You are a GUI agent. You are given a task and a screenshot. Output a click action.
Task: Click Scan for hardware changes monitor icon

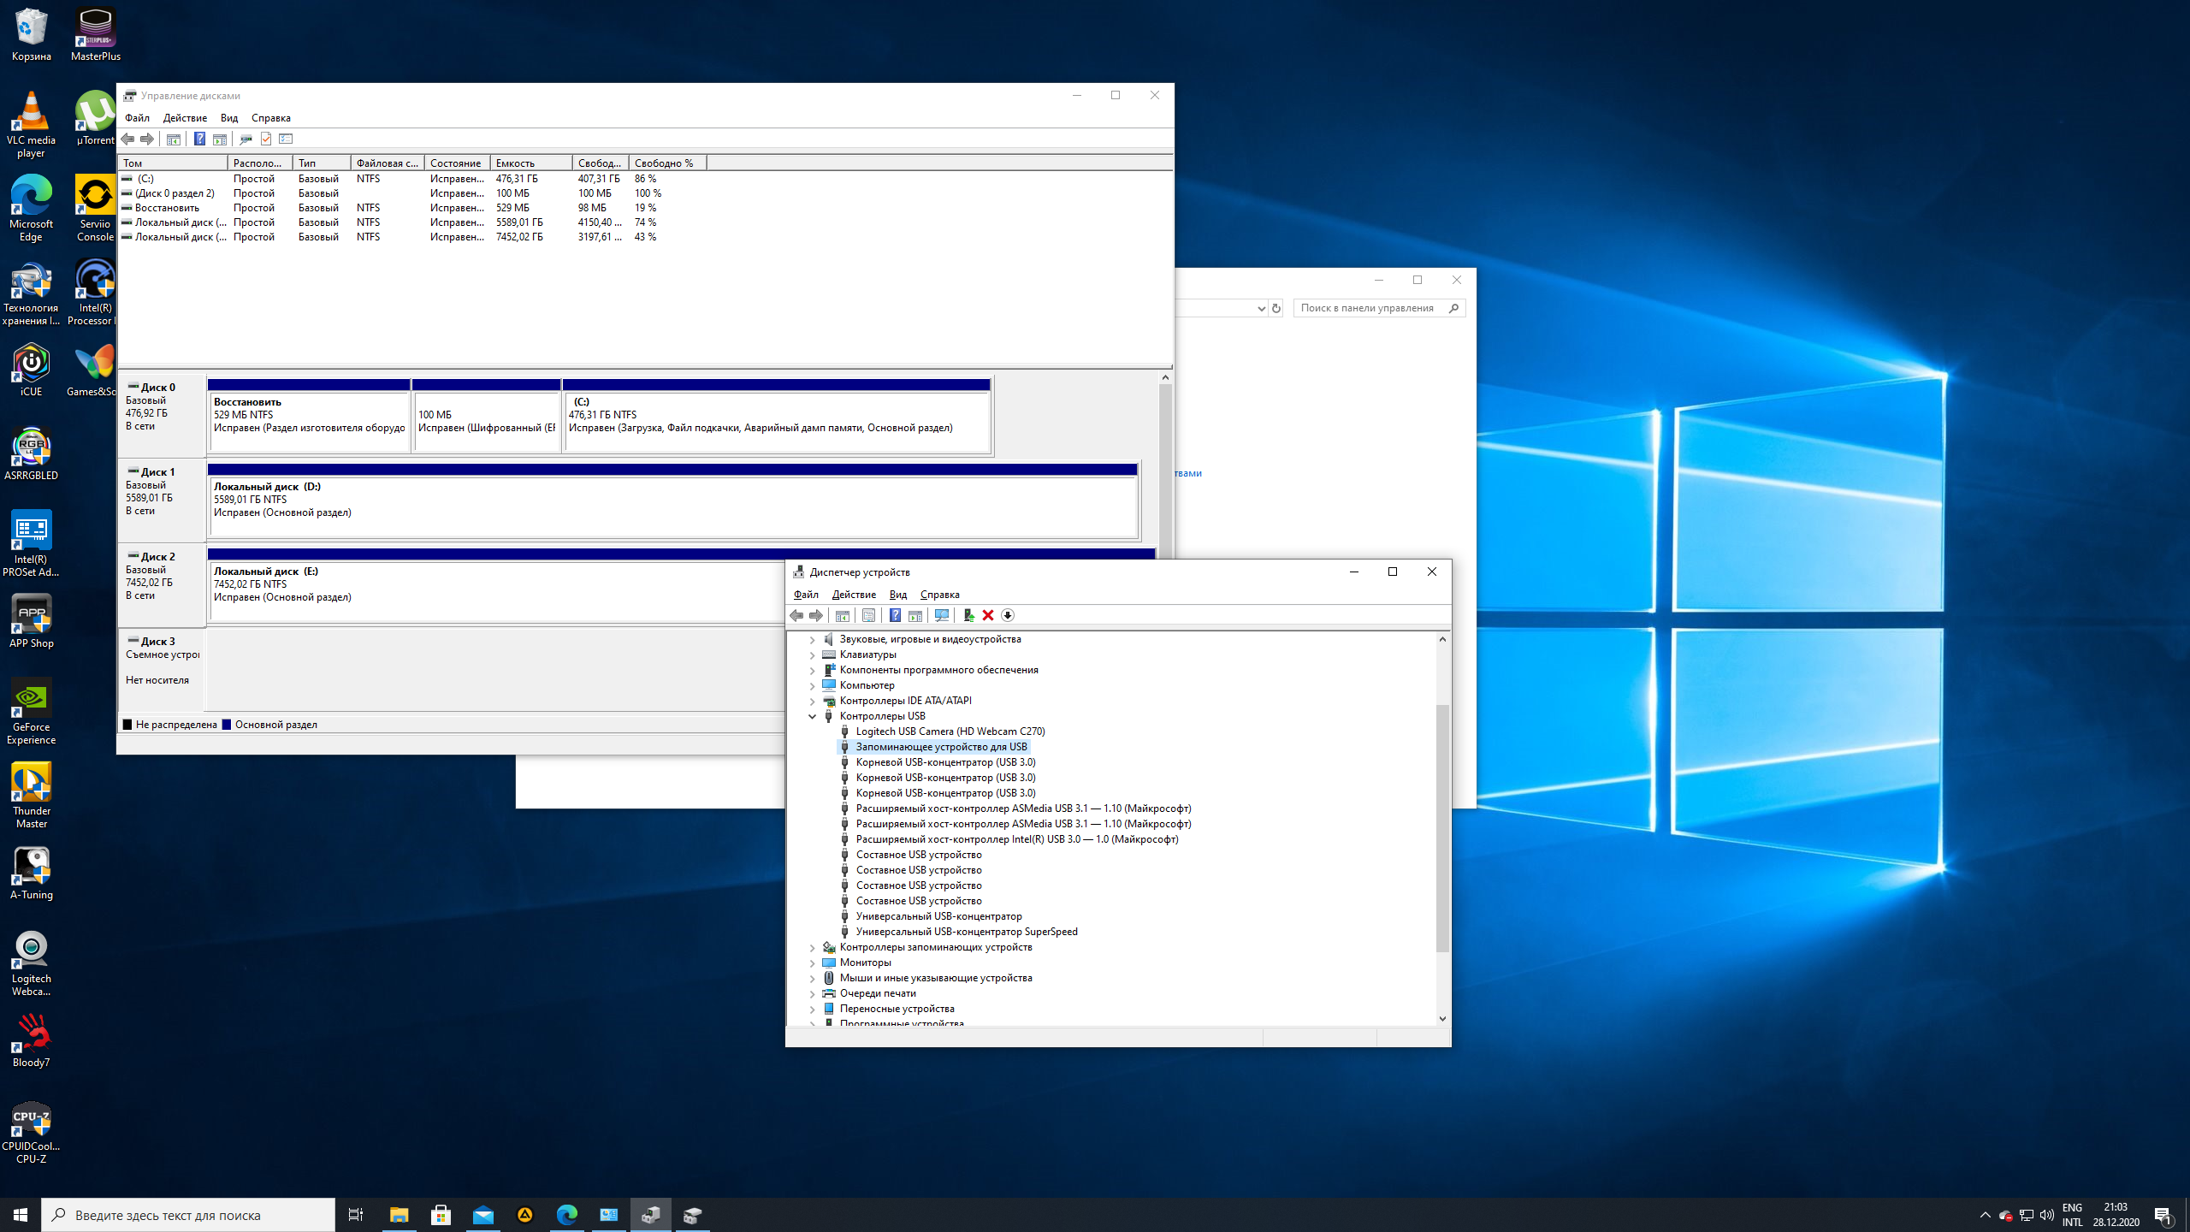pyautogui.click(x=942, y=615)
